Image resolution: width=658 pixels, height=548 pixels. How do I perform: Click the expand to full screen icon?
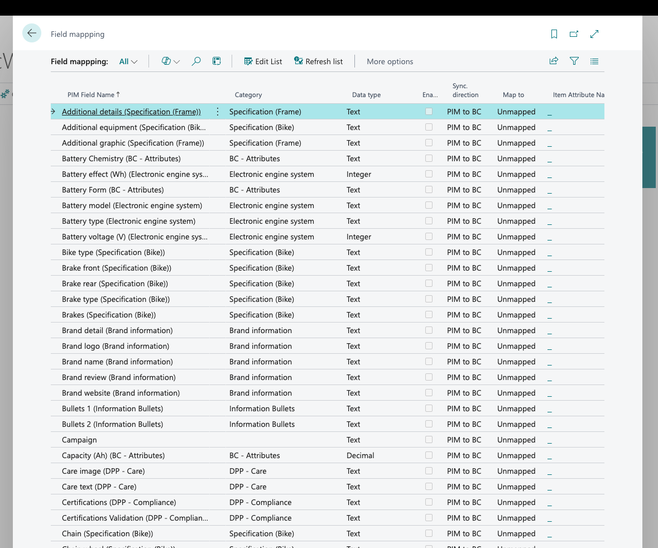(594, 34)
